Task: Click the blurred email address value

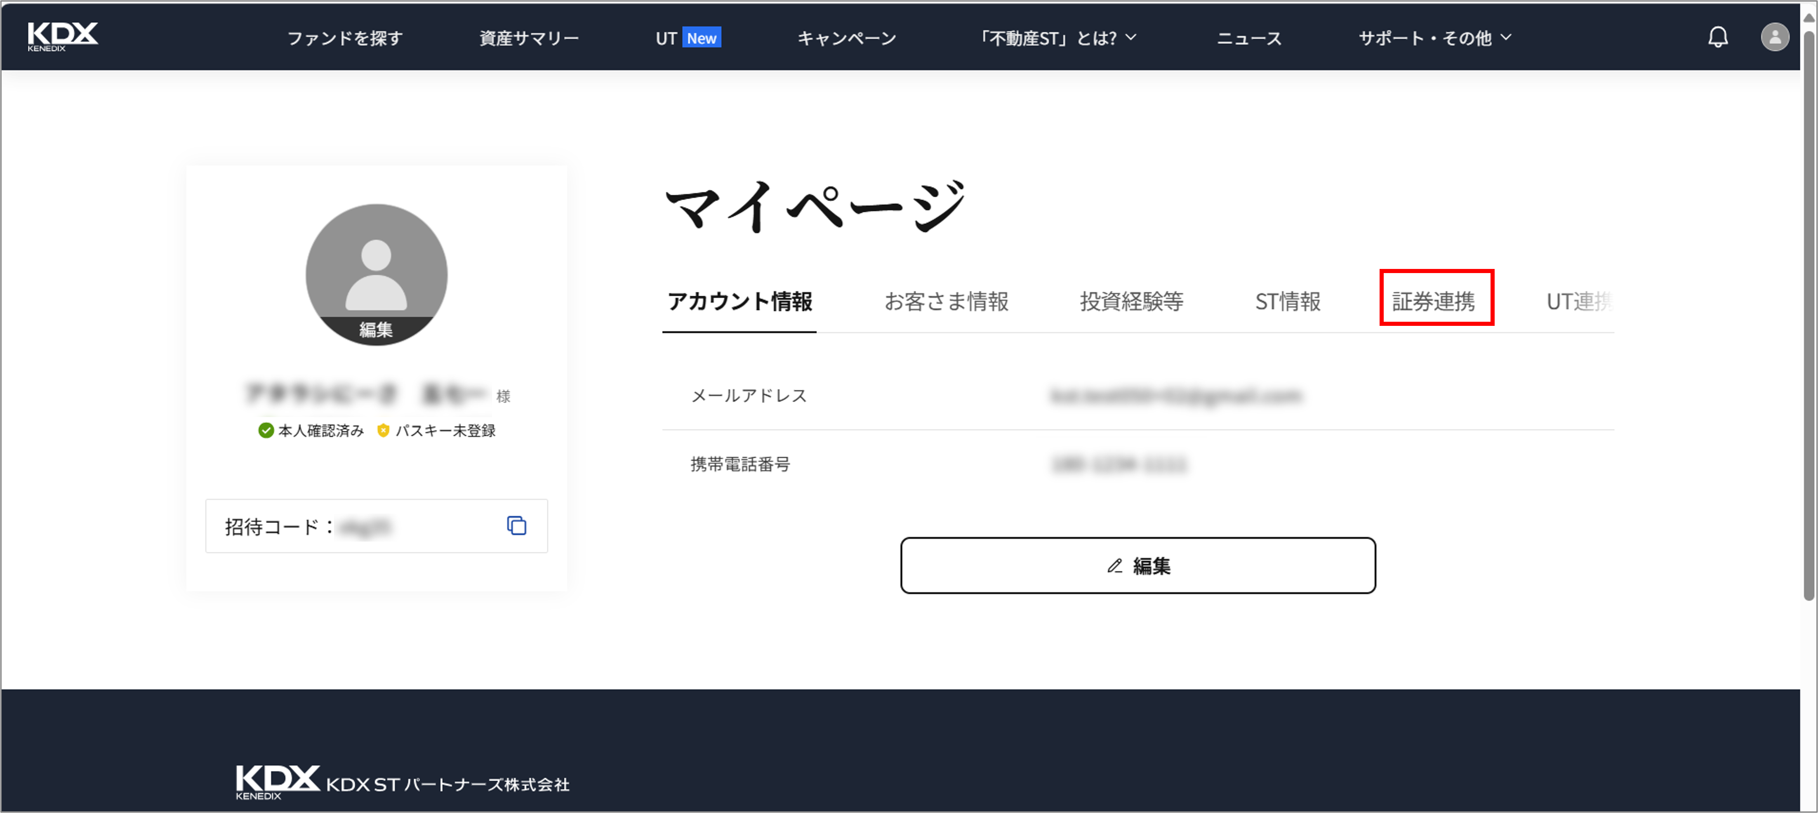Action: click(1176, 396)
